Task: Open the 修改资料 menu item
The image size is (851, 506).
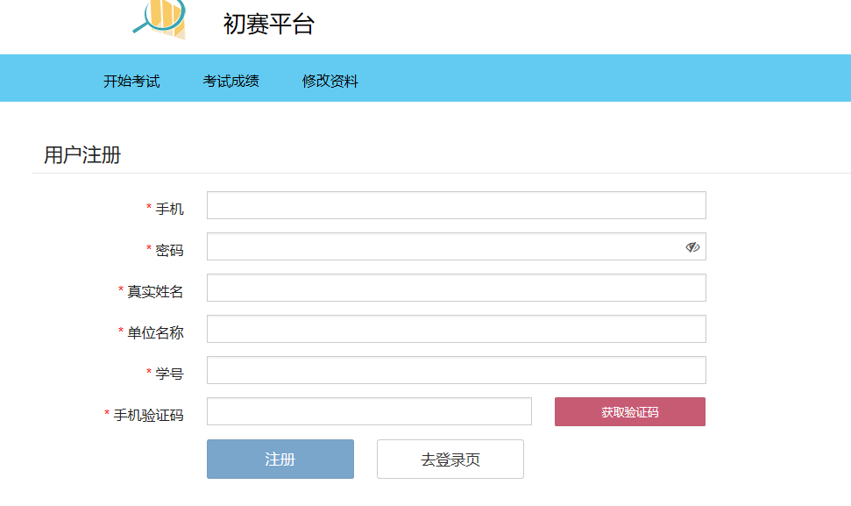Action: [x=330, y=81]
